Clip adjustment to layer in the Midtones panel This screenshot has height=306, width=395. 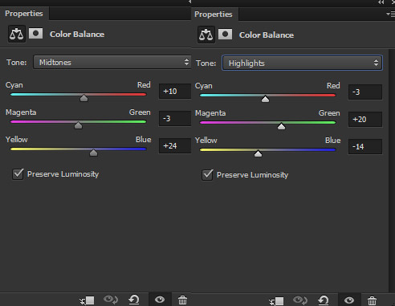coord(88,300)
